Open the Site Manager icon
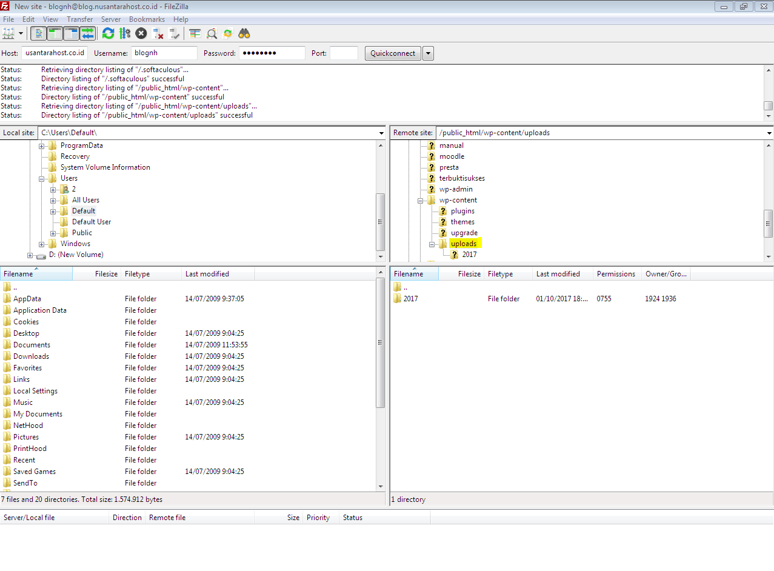Image resolution: width=774 pixels, height=571 pixels. pyautogui.click(x=8, y=33)
